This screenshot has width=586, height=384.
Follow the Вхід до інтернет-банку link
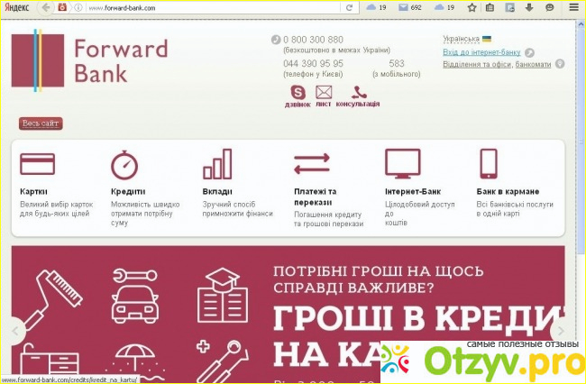point(482,52)
